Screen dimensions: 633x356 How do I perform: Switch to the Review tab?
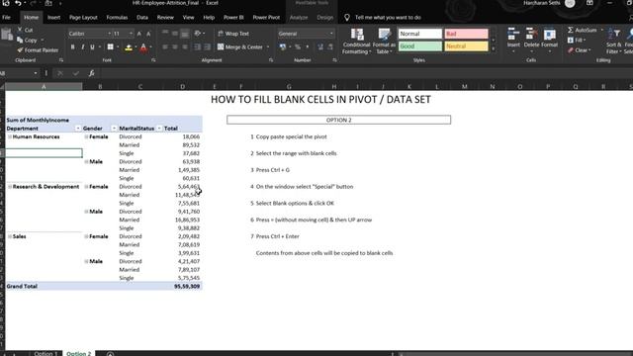pos(165,18)
